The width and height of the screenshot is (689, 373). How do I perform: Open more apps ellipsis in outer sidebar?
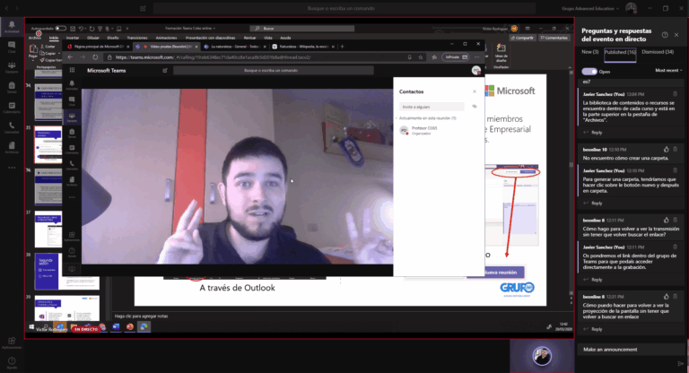[12, 168]
